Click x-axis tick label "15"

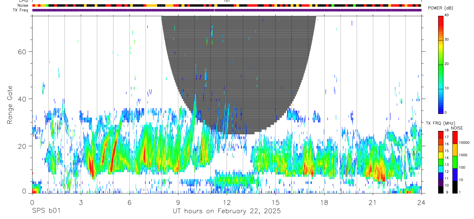275,202
